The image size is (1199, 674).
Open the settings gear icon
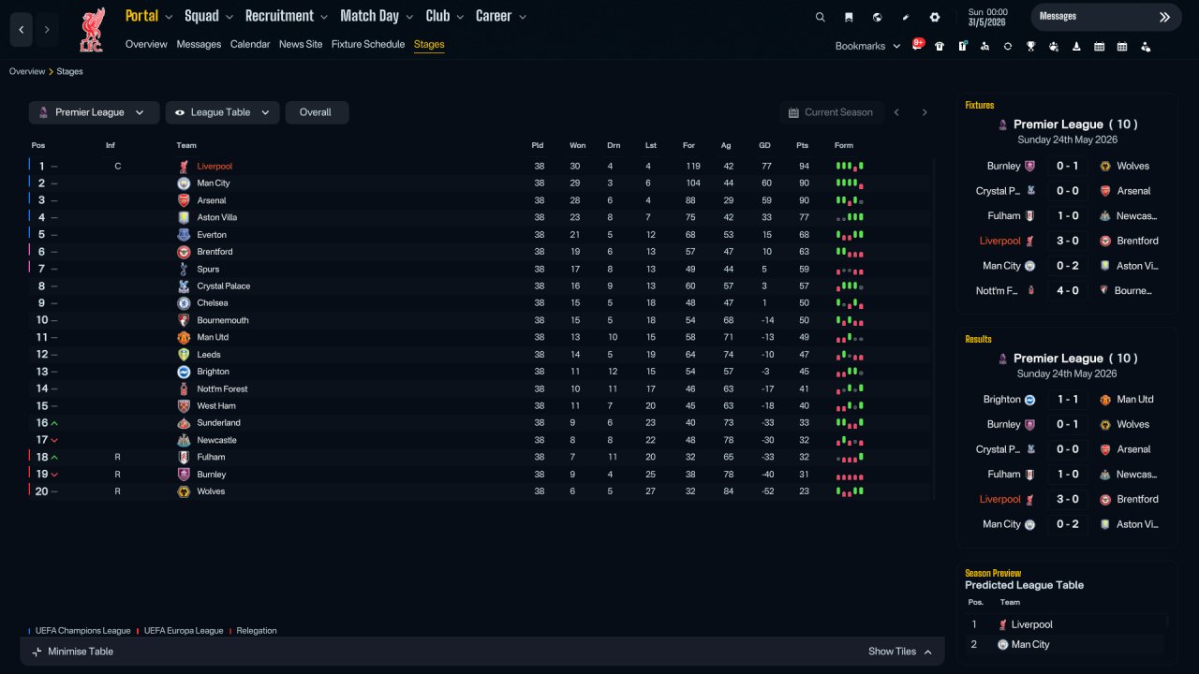934,17
